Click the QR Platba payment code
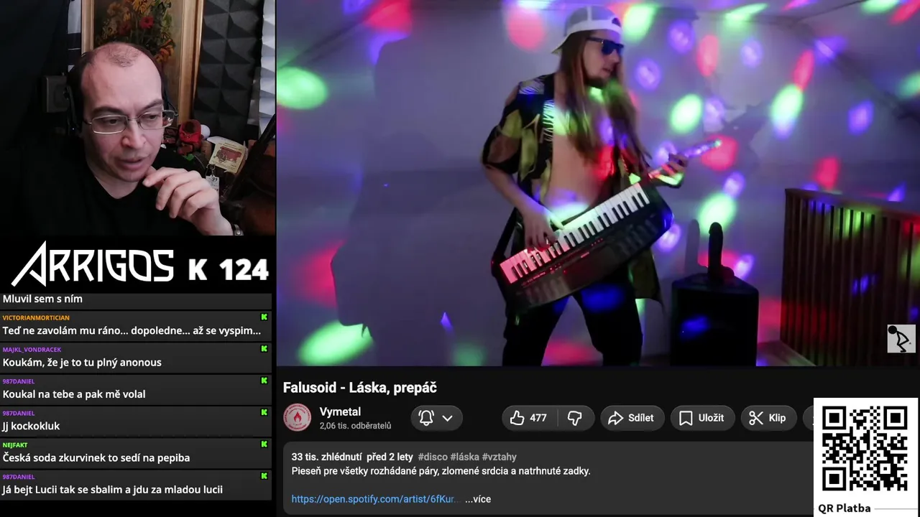Image resolution: width=920 pixels, height=517 pixels. click(865, 449)
